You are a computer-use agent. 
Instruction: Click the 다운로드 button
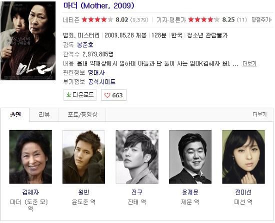click(x=80, y=95)
